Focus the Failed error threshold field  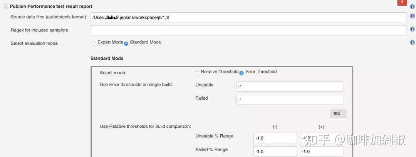point(289,100)
